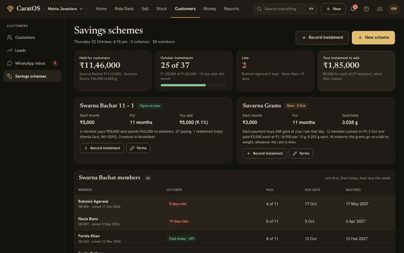Select Savings schemes in the sidebar
This screenshot has height=253, width=404.
32,76
